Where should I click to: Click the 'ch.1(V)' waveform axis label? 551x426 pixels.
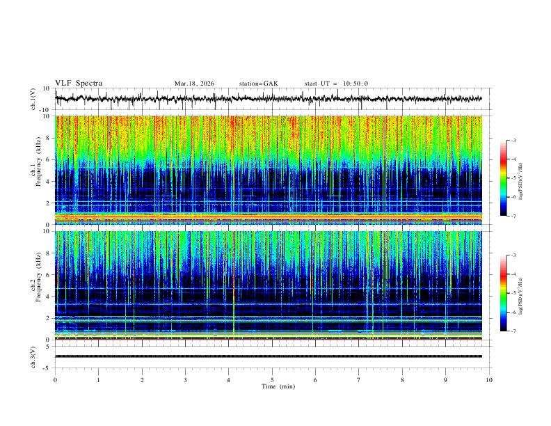coord(33,99)
